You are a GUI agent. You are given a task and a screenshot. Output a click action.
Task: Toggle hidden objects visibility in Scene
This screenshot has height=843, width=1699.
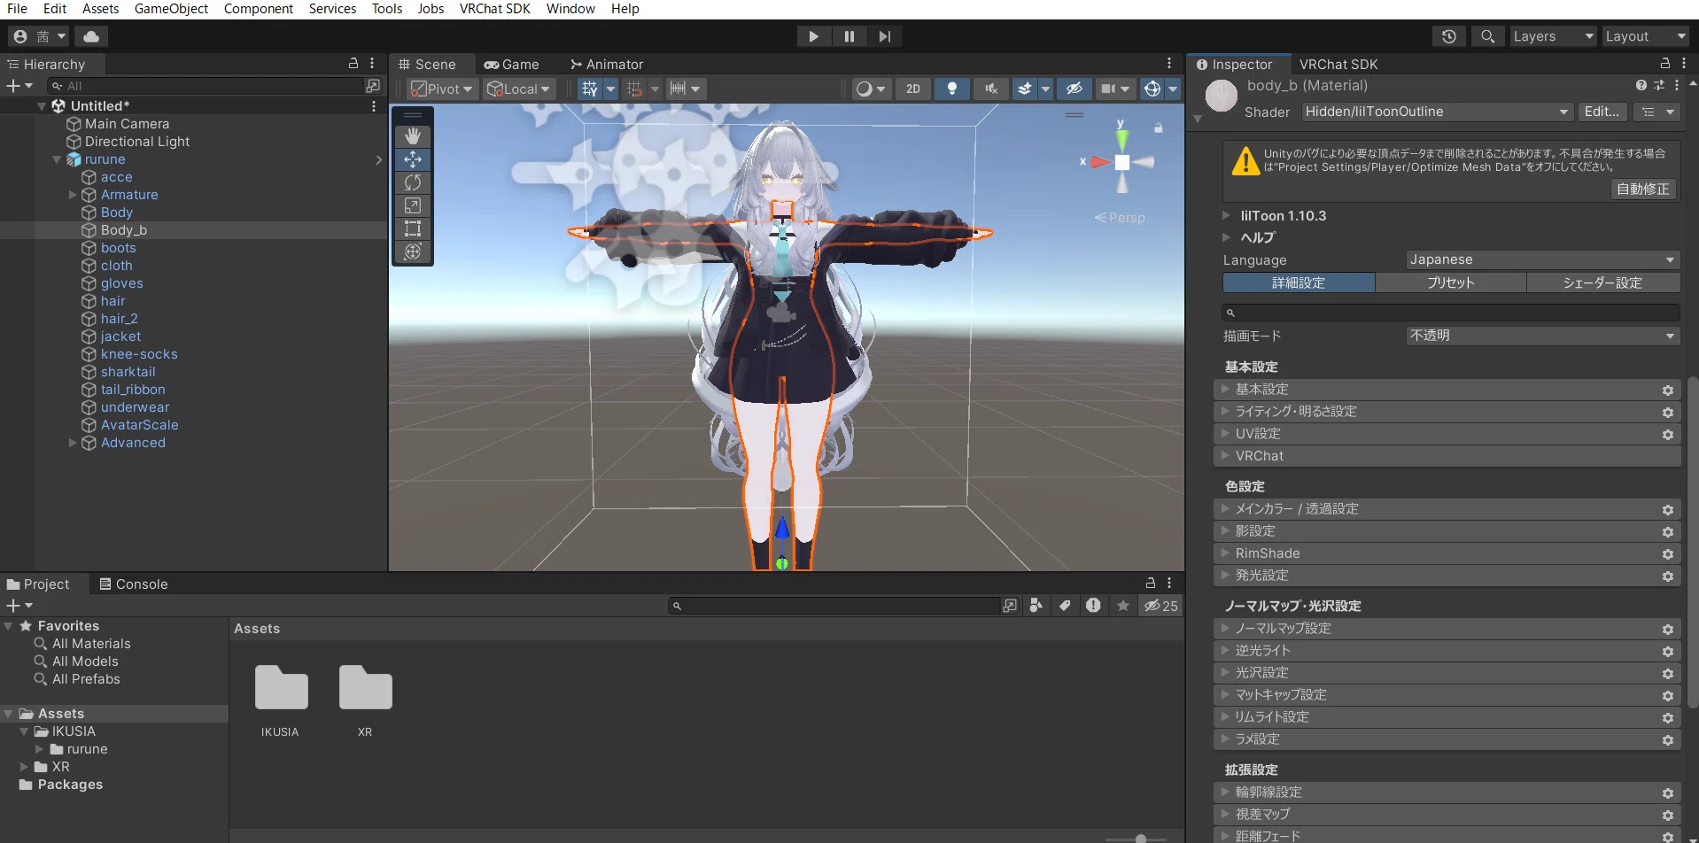[x=1074, y=89]
